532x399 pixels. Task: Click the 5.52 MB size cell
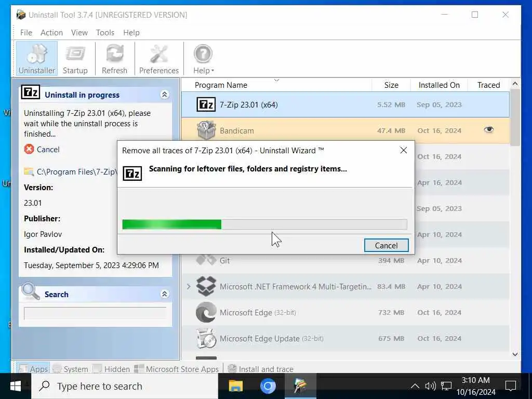pos(391,104)
